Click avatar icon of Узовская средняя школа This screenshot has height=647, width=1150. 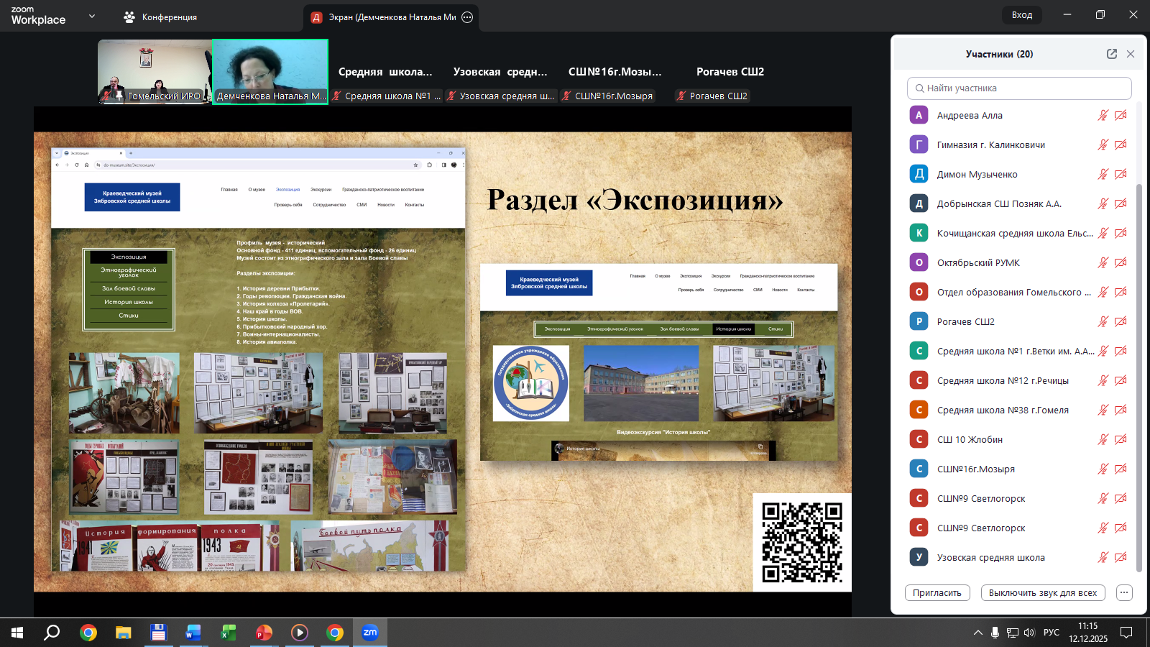919,557
